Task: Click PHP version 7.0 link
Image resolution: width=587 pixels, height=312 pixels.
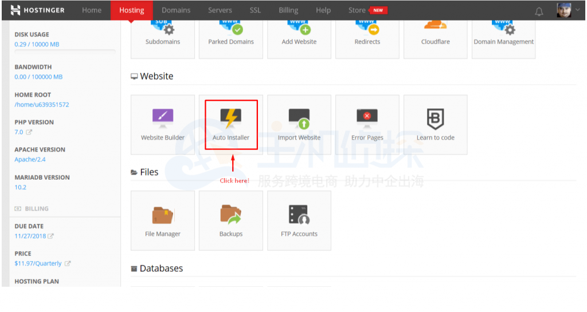Action: coord(19,132)
